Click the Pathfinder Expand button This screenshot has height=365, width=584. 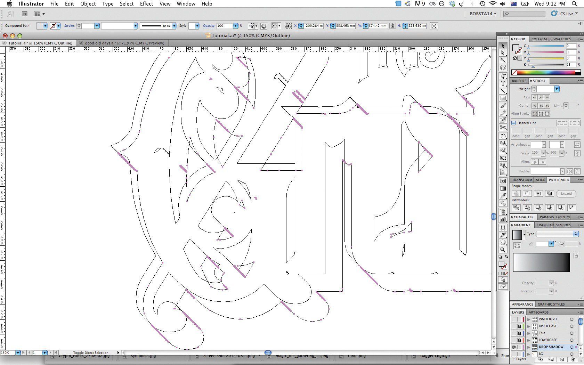pyautogui.click(x=566, y=194)
